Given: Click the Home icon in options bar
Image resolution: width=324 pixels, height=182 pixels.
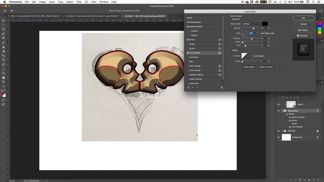Looking at the screenshot, I should tap(5, 11).
